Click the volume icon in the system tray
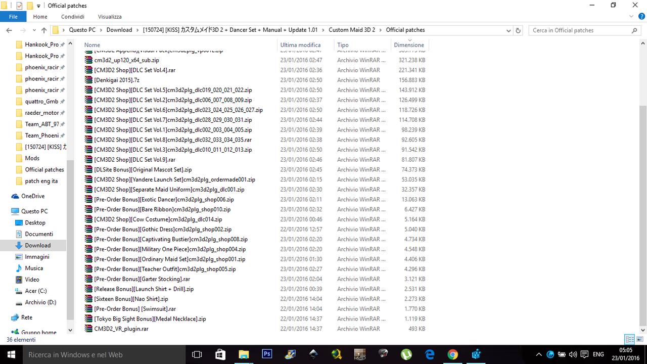The height and width of the screenshot is (364, 647). (x=573, y=354)
